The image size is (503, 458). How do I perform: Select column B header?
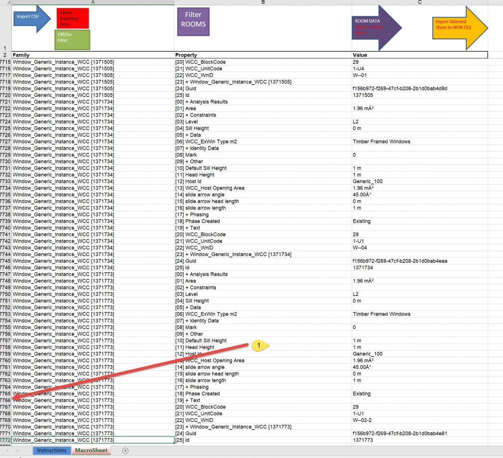click(x=263, y=2)
